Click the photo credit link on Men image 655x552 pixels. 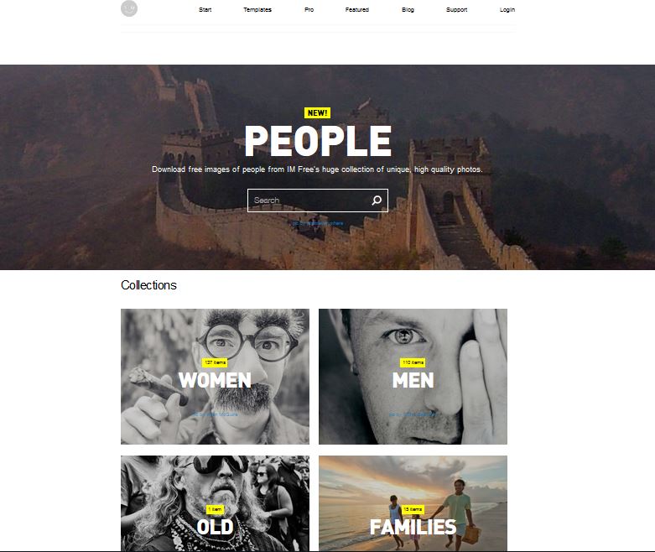(x=413, y=414)
